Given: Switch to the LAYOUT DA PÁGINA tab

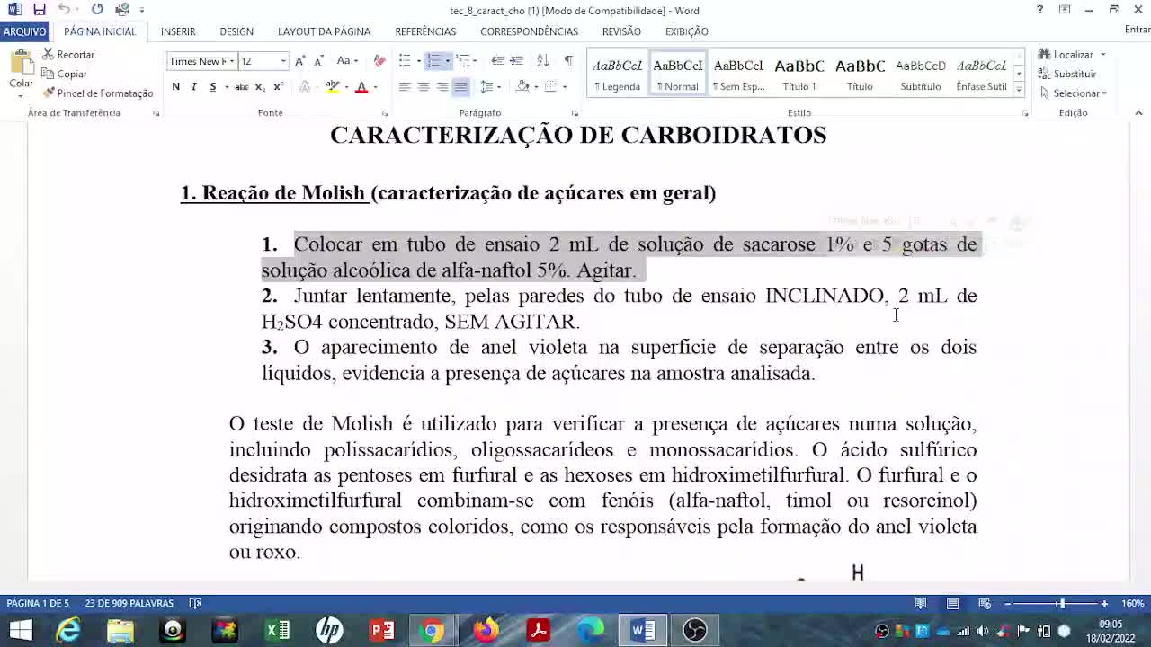Looking at the screenshot, I should coord(324,31).
